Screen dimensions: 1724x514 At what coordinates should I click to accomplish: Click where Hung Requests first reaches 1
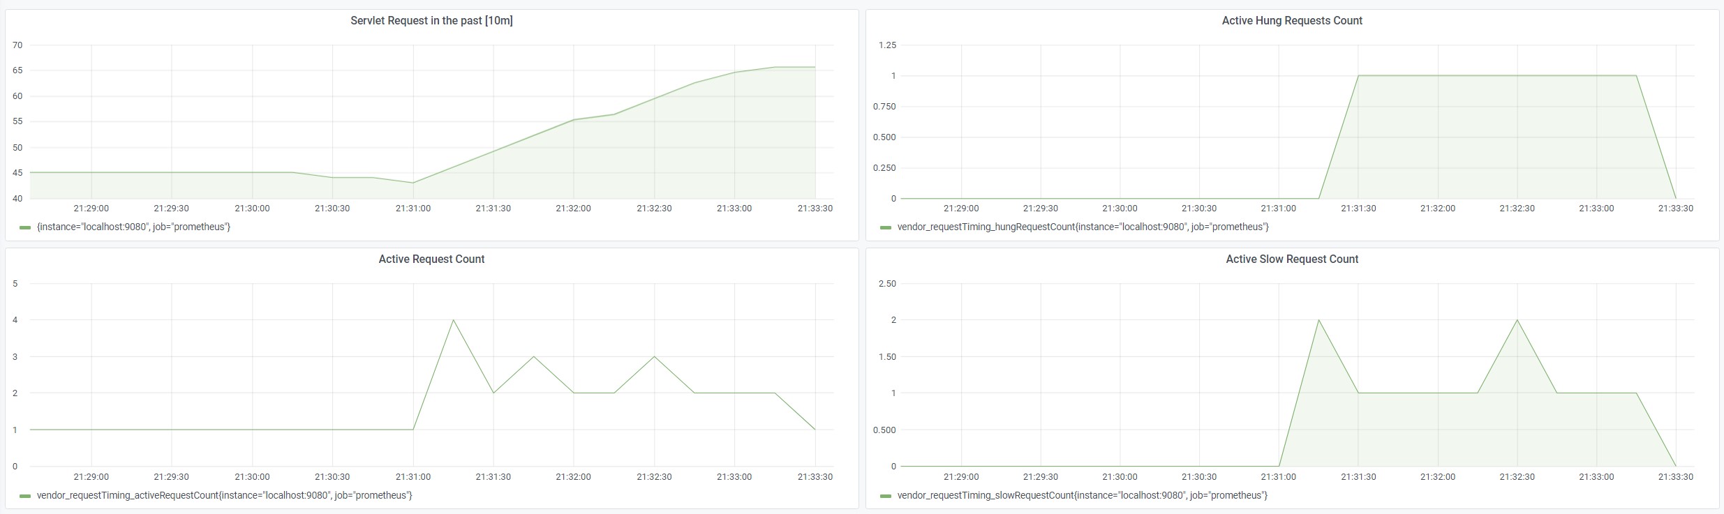1358,76
